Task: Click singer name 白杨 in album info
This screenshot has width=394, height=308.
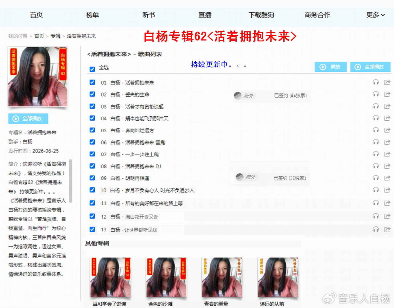Action: click(x=28, y=142)
